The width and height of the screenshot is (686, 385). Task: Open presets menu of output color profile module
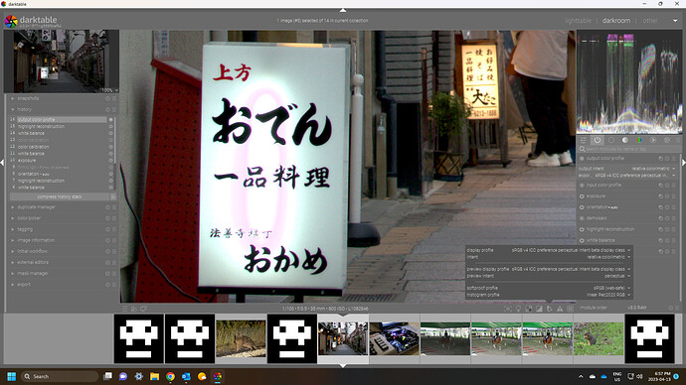pos(674,159)
